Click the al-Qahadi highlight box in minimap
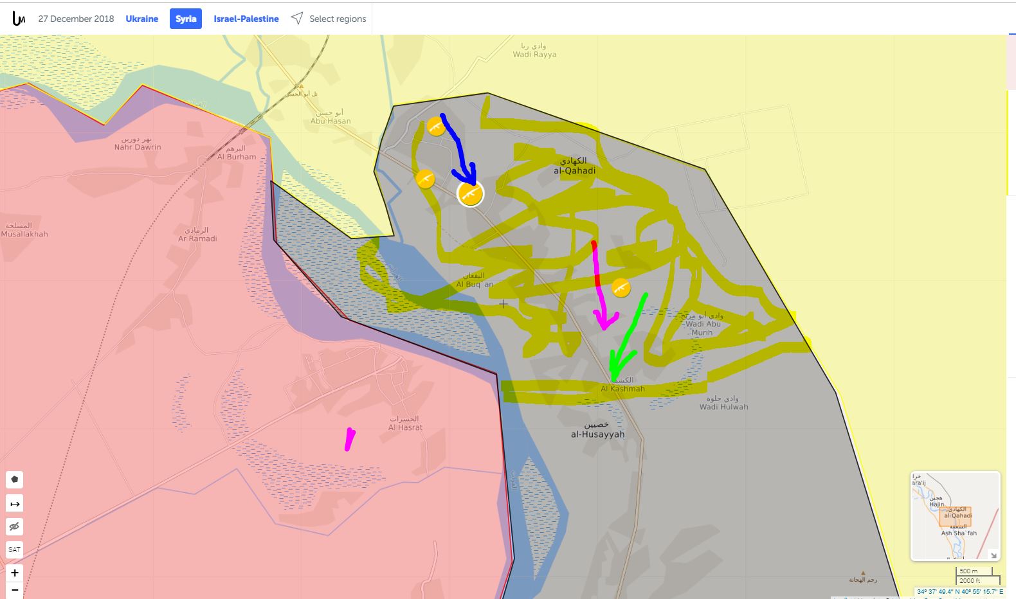 [x=957, y=516]
